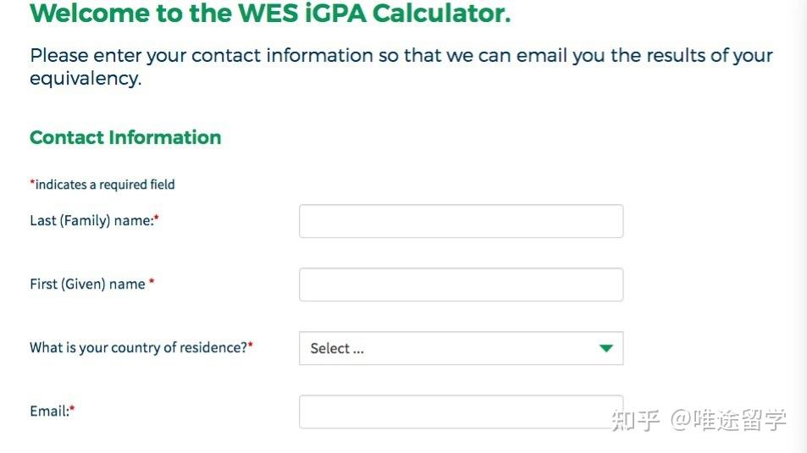807x453 pixels.
Task: Click the 知乎 watermark logo
Action: click(635, 419)
